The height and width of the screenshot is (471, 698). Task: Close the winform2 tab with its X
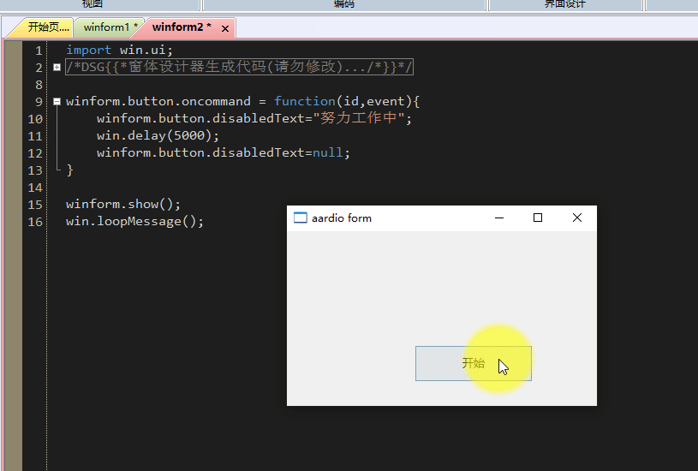tap(225, 28)
